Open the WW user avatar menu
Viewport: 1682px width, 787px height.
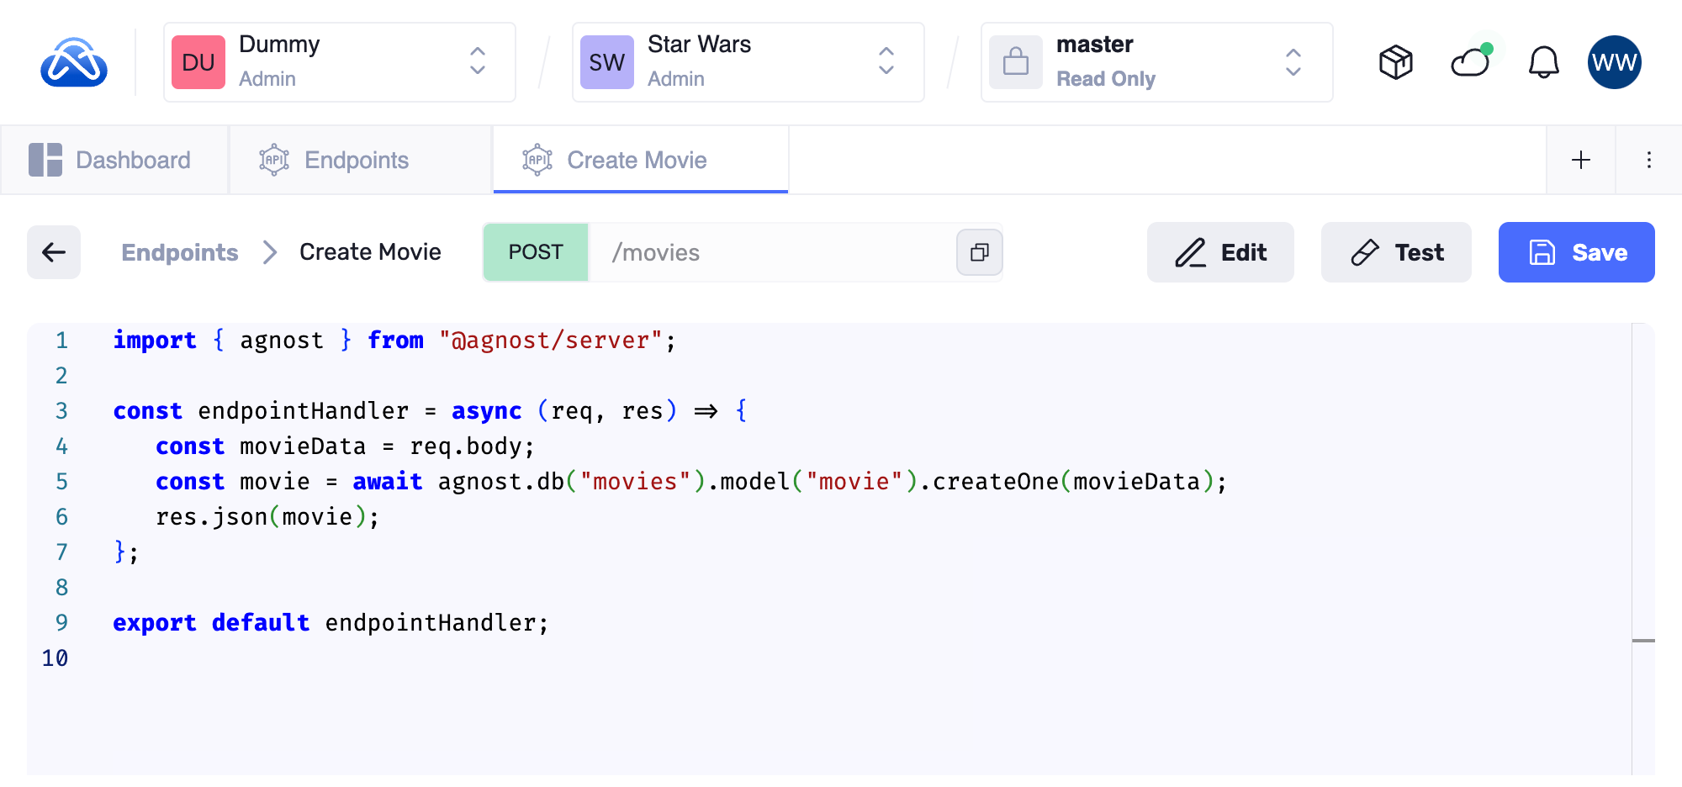click(1614, 62)
